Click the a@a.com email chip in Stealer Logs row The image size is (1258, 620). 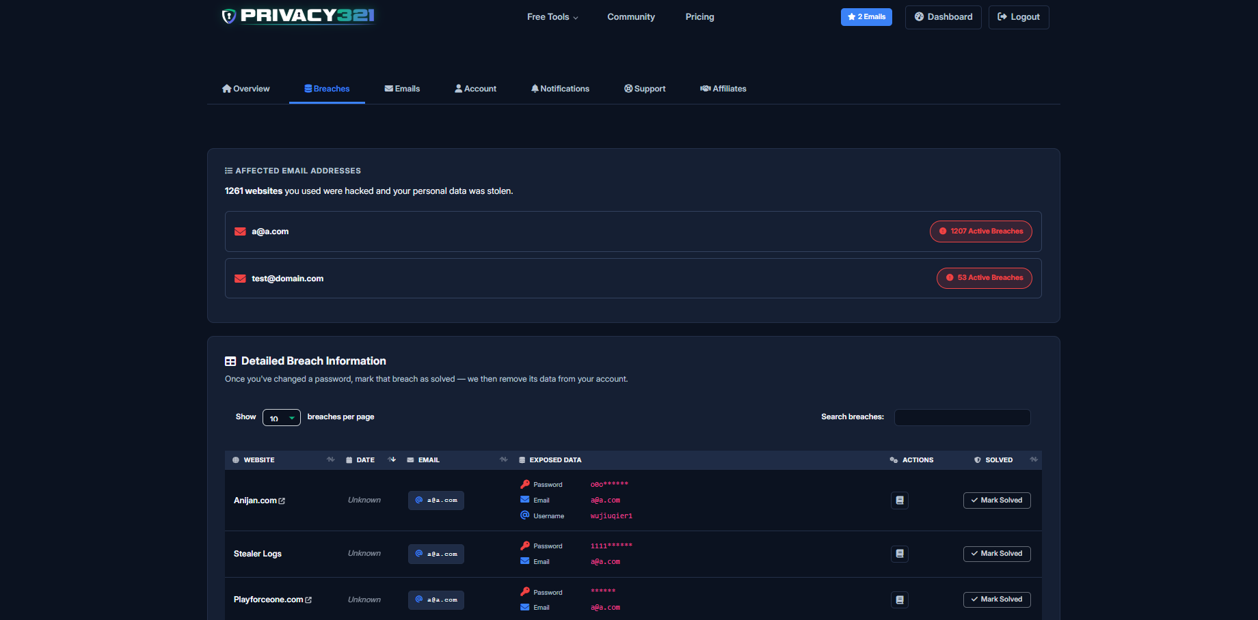tap(436, 554)
